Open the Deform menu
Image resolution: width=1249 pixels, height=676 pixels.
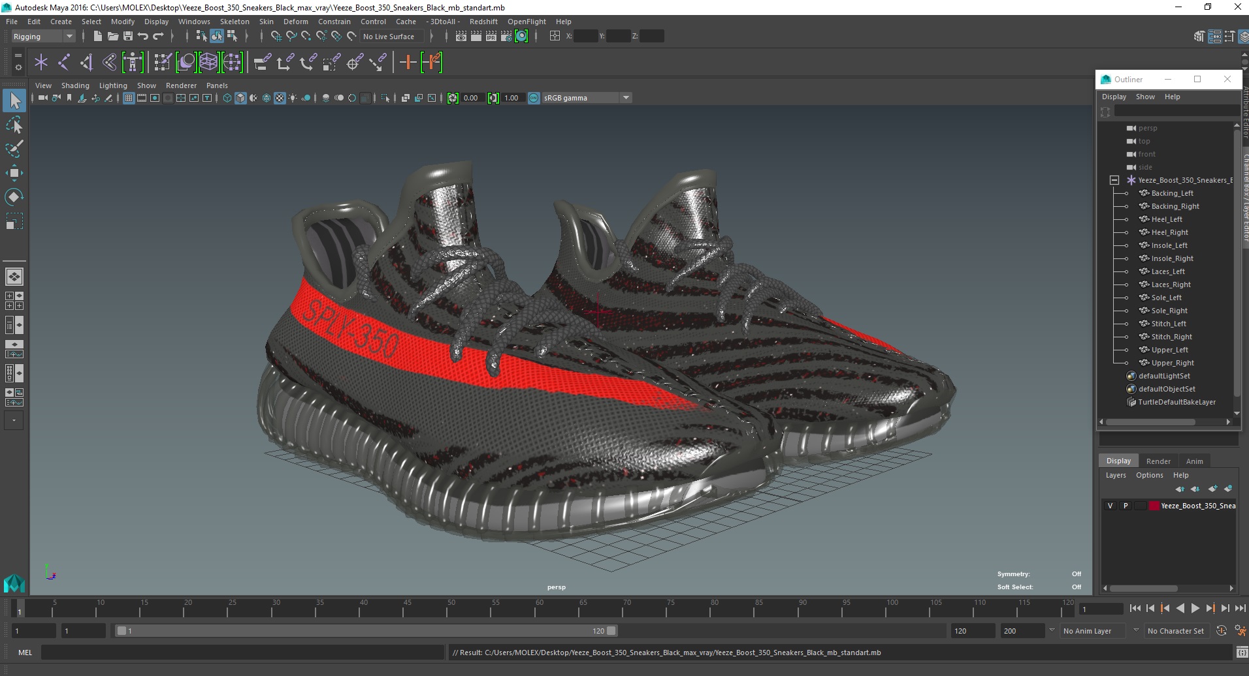coord(295,22)
